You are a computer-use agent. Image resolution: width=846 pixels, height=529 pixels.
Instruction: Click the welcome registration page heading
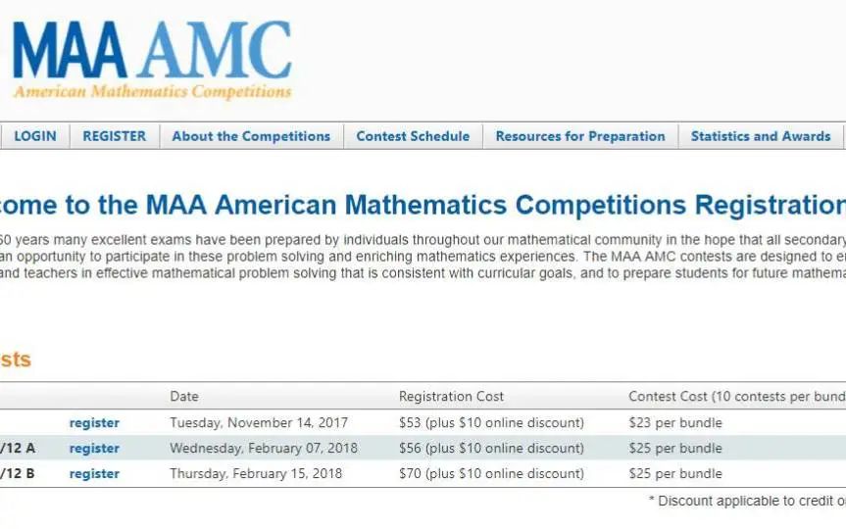point(423,205)
